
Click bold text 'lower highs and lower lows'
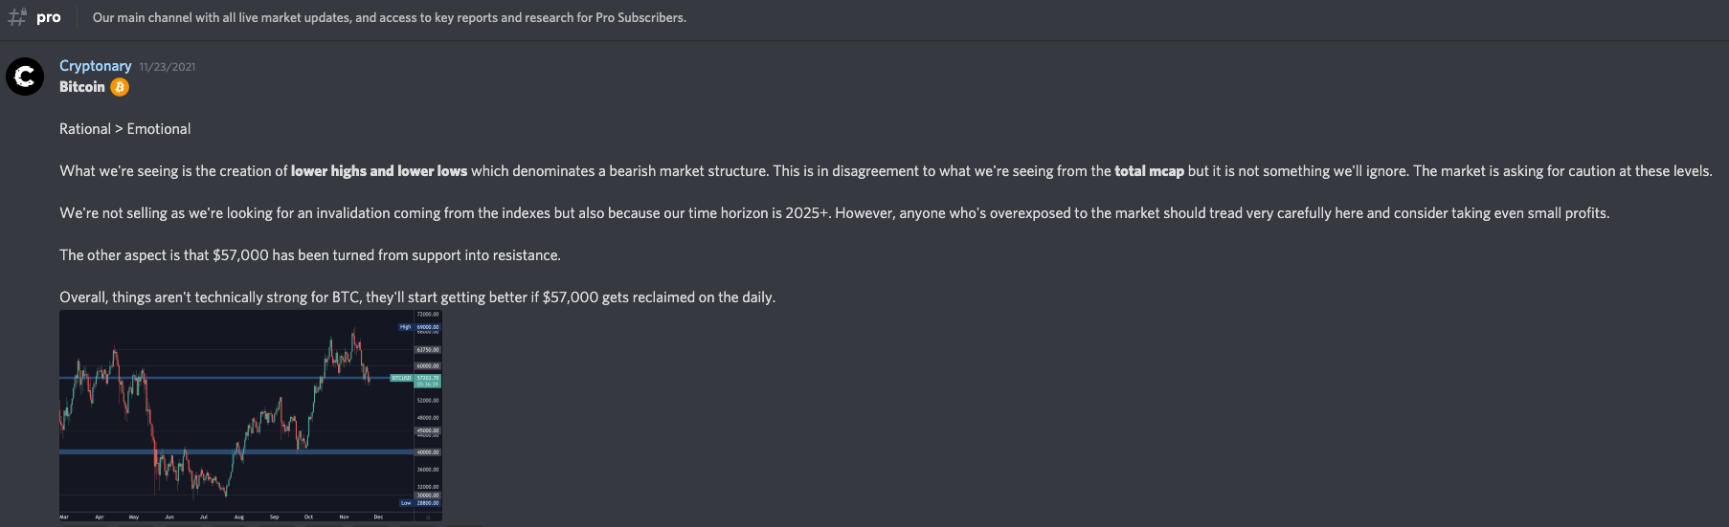pyautogui.click(x=379, y=171)
